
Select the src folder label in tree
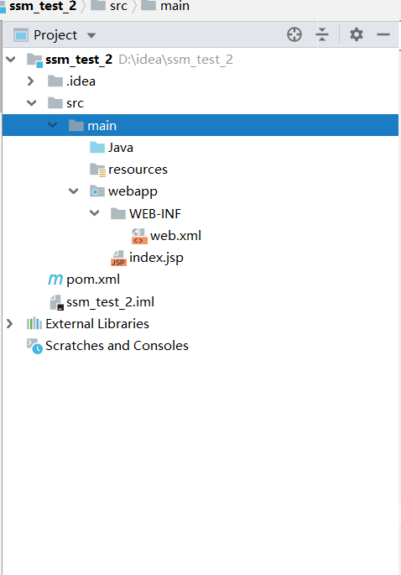click(76, 103)
